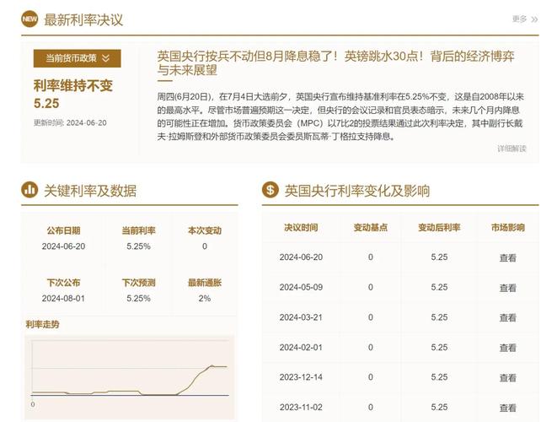Click the 市场影响 column header

507,227
